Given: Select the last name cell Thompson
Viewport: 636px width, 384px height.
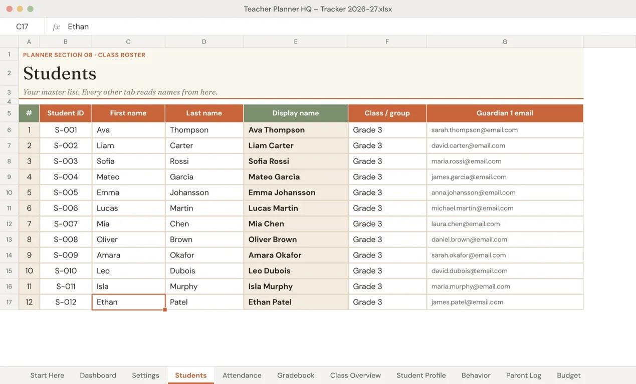Looking at the screenshot, I should click(204, 130).
